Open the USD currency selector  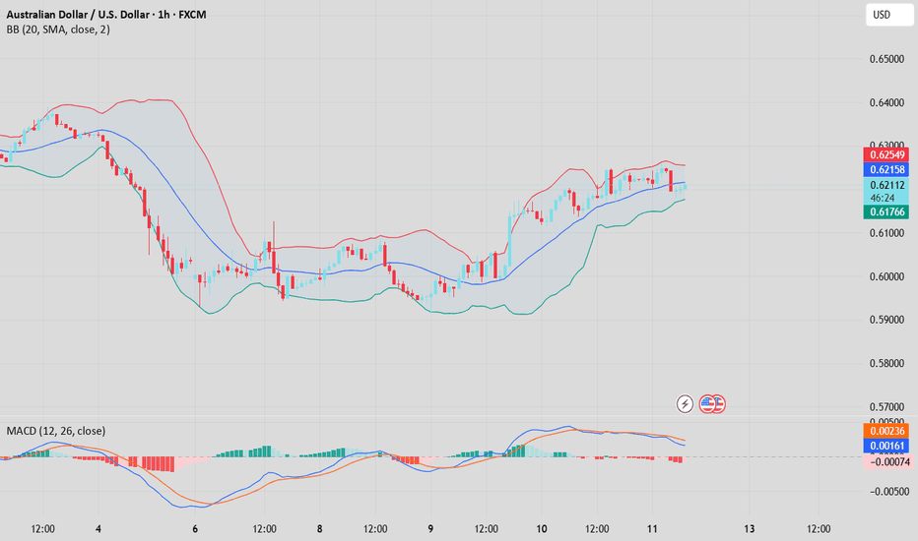pyautogui.click(x=888, y=15)
